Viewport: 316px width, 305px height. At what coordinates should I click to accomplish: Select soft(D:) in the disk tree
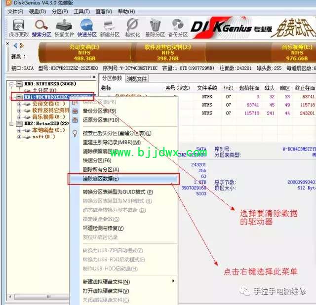(43, 137)
